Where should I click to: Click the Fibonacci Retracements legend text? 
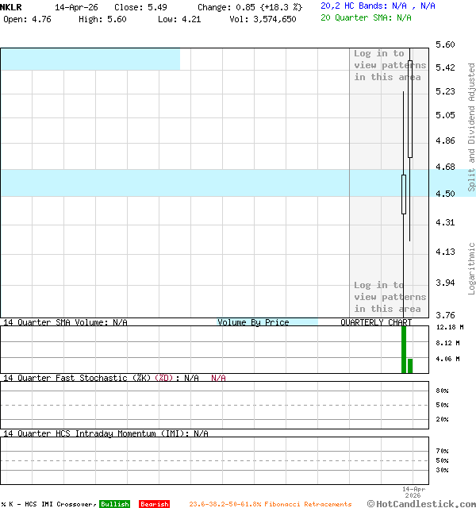270,504
